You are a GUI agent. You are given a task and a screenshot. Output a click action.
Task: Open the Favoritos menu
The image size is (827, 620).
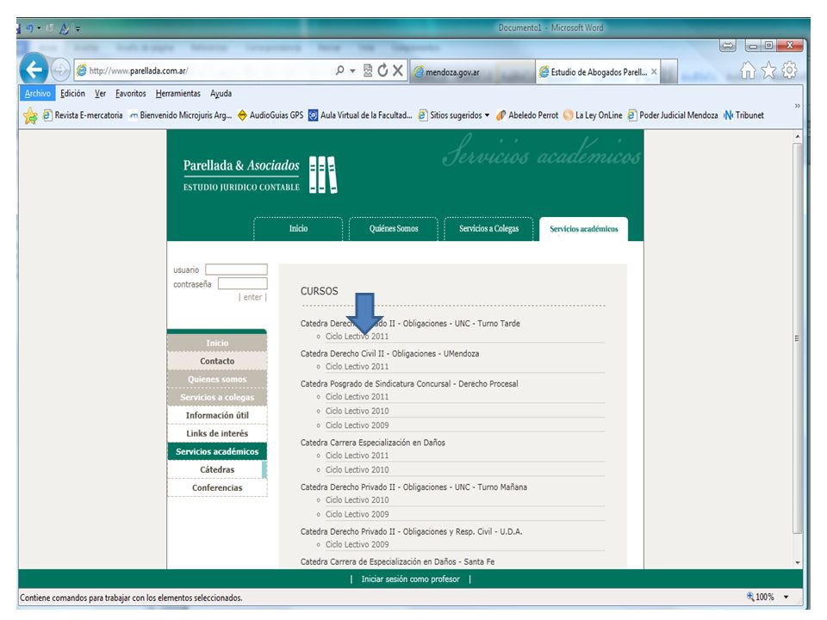(x=131, y=93)
